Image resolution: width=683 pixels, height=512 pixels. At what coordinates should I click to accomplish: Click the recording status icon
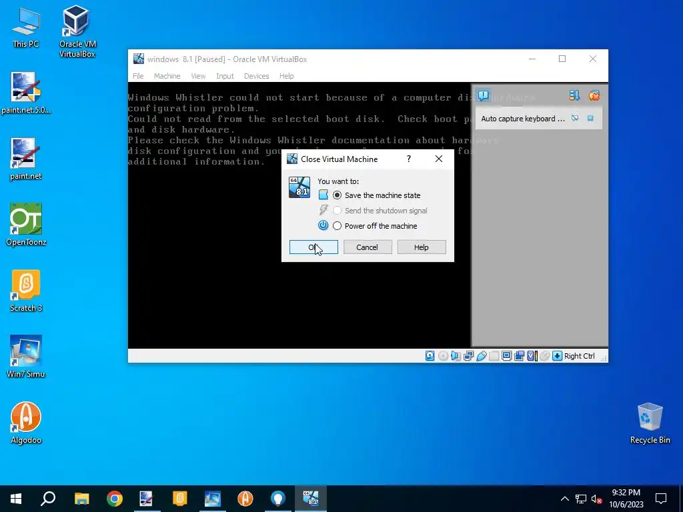tap(519, 356)
